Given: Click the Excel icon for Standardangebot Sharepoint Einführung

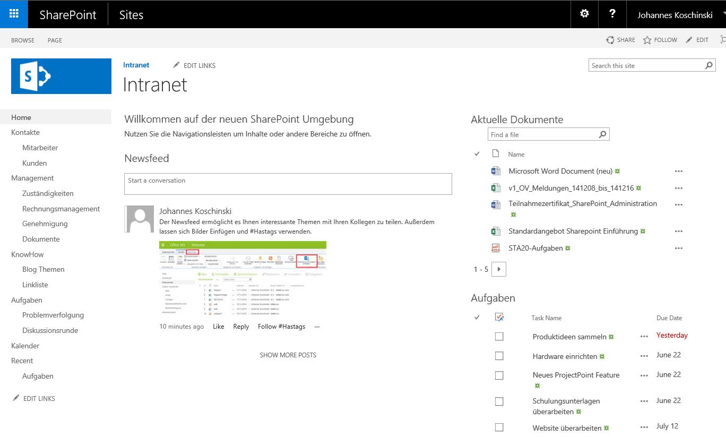Looking at the screenshot, I should tap(496, 231).
